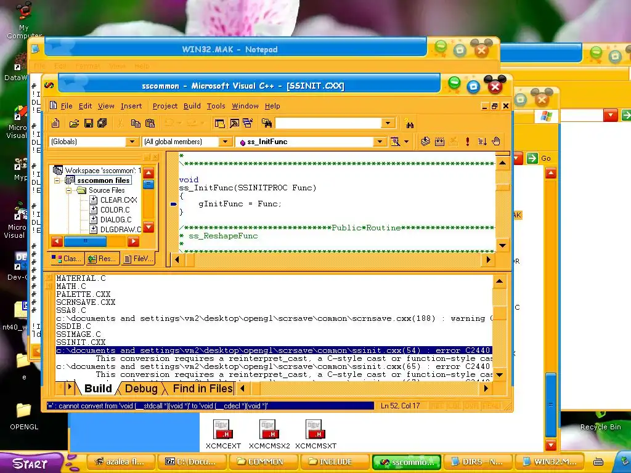Toggle the Workspace pane toolbar button
The width and height of the screenshot is (631, 473).
[x=220, y=123]
